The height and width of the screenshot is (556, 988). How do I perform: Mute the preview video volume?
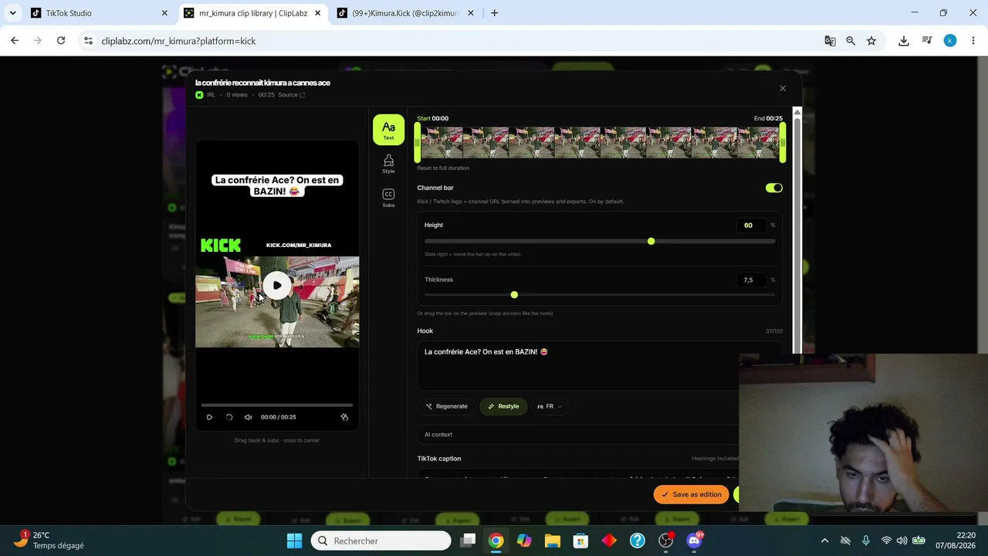[248, 417]
